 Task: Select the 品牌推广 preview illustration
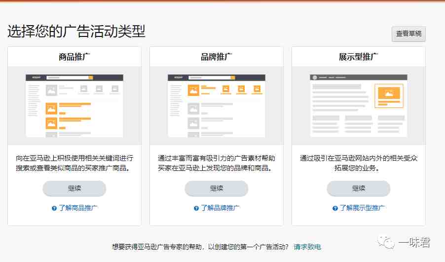(x=217, y=106)
